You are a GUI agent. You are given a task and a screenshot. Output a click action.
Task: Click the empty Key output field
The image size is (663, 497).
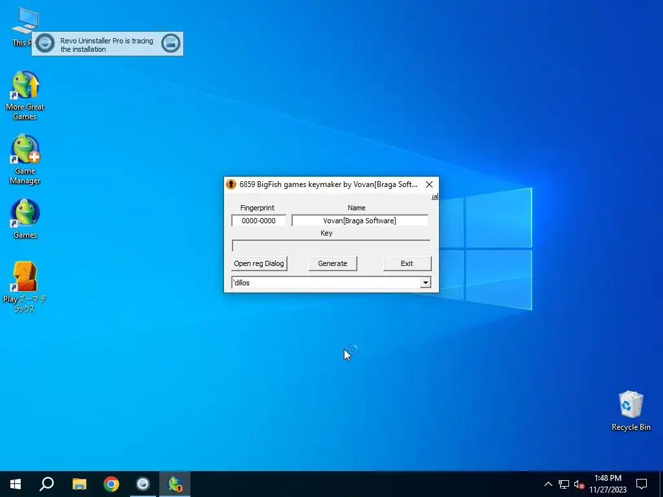pyautogui.click(x=331, y=246)
